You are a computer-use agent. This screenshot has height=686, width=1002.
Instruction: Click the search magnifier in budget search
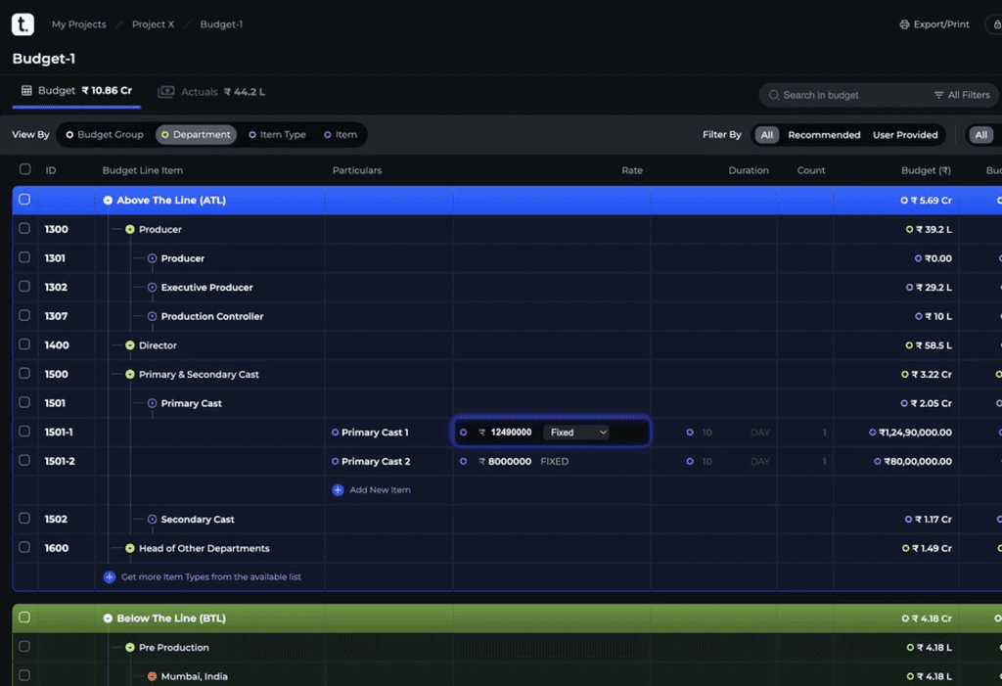pos(776,95)
